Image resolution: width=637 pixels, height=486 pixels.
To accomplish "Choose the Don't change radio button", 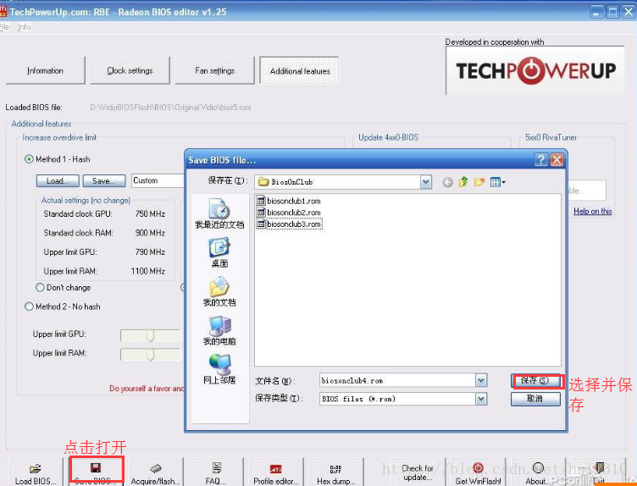I will click(x=40, y=288).
